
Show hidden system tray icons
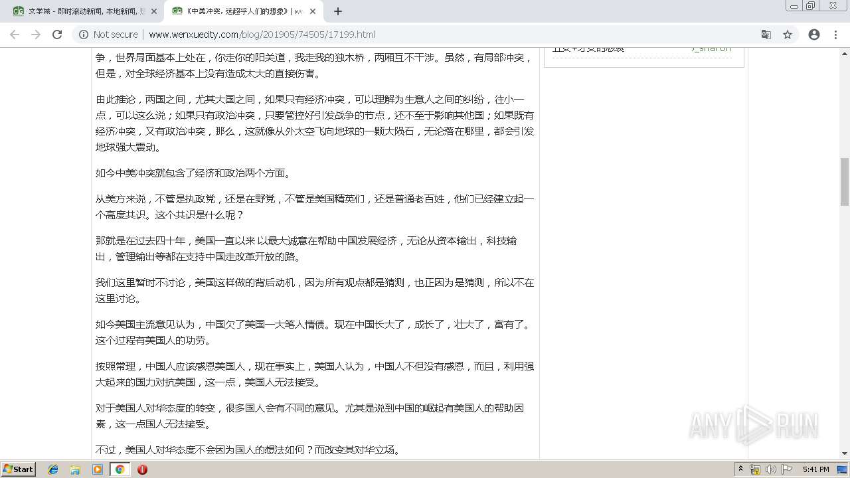pos(740,469)
